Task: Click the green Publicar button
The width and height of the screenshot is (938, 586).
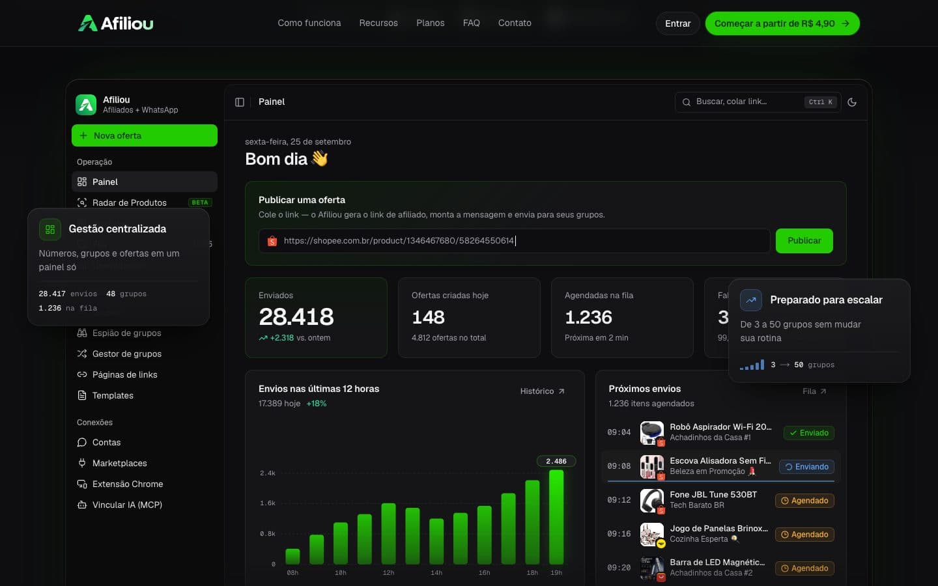Action: [x=804, y=241]
